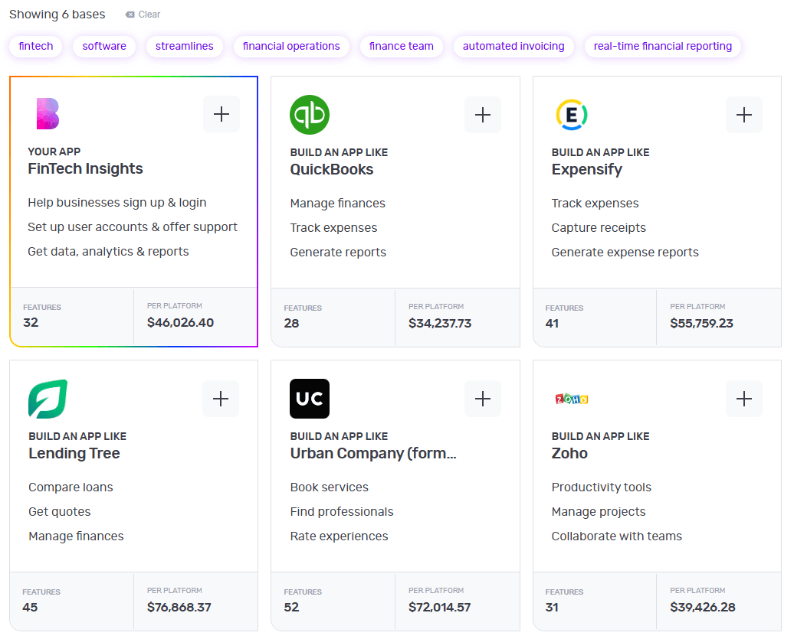Add the Lending Tree base with plus icon
Viewport: 794px width, 639px height.
pos(221,399)
